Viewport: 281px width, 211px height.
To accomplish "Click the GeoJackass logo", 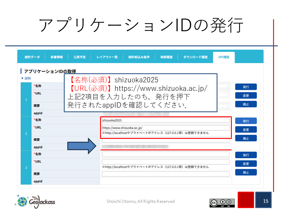I will [35, 201].
